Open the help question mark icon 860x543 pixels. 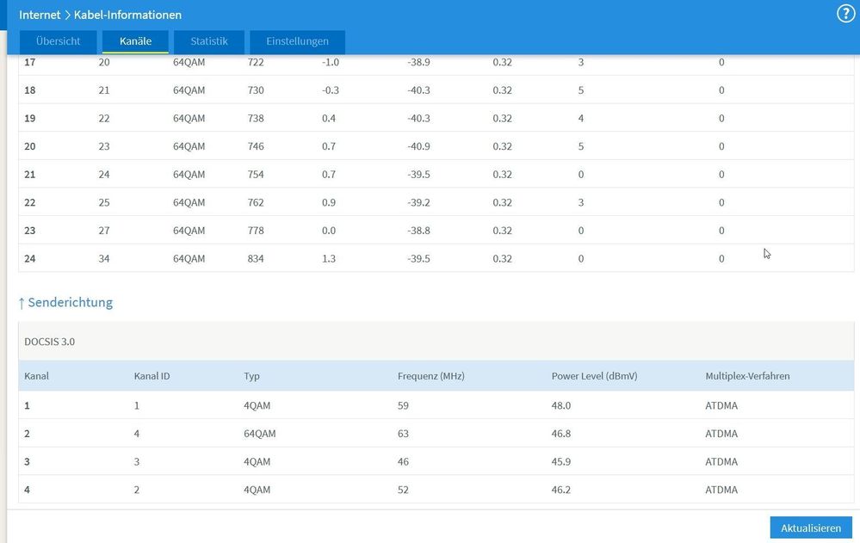[845, 14]
